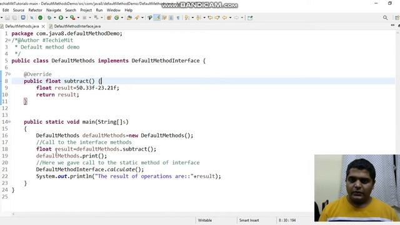Open the Search flashlight dropdown arrow
The image size is (400, 225).
coord(142,17)
